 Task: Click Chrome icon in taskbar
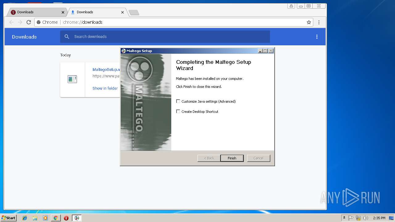point(56,218)
